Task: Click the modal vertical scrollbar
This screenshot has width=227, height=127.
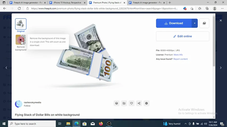Action: click(214, 41)
